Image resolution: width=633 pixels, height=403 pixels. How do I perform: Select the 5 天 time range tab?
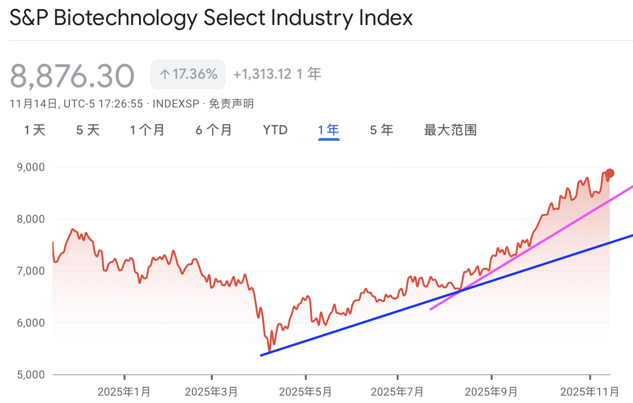click(x=88, y=130)
